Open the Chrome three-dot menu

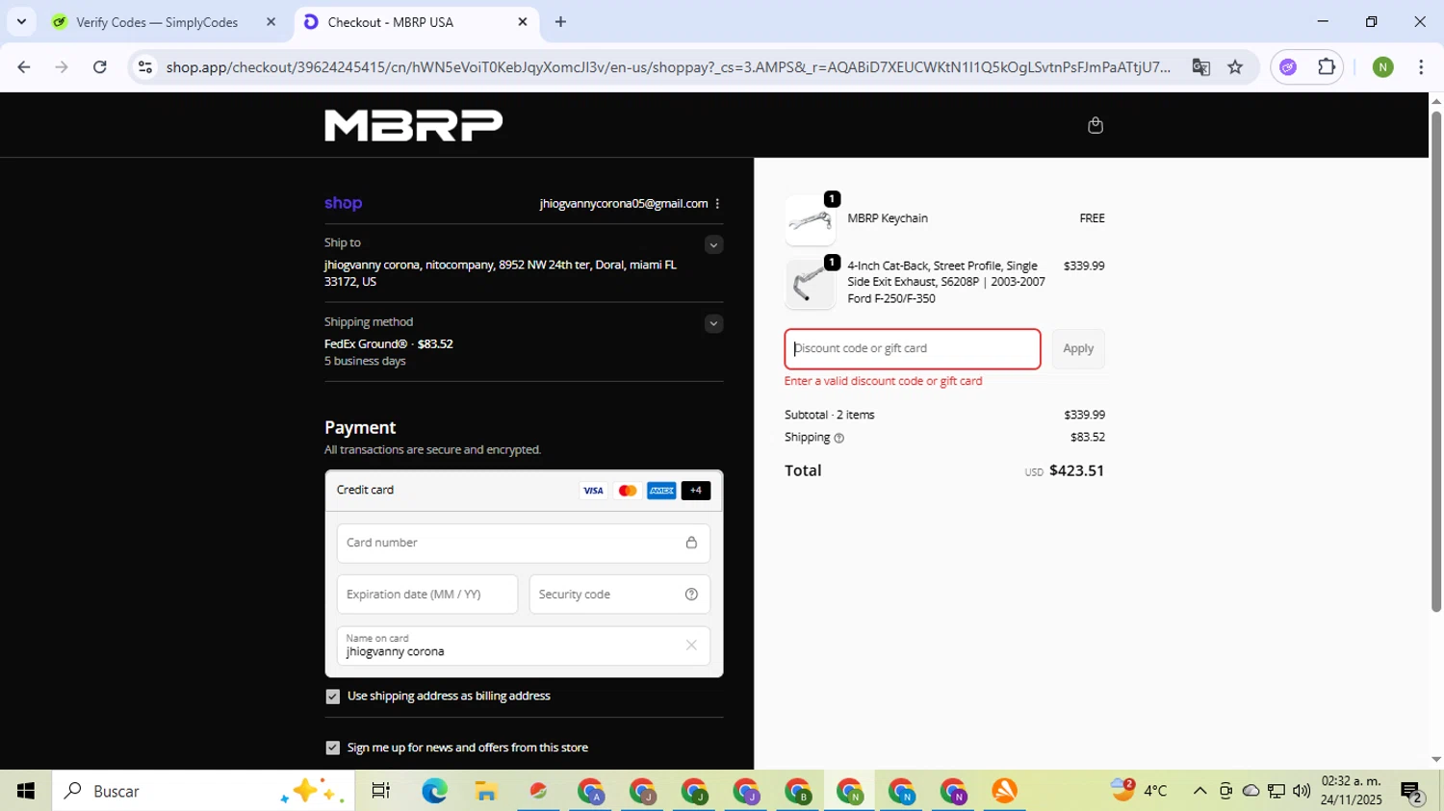[x=1421, y=67]
